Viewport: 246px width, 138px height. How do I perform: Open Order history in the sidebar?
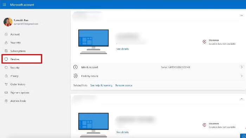point(18,84)
